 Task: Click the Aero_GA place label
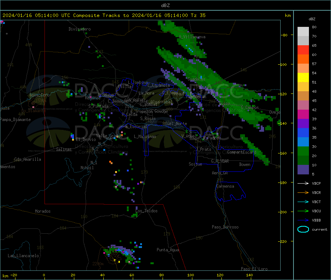coord(220,173)
